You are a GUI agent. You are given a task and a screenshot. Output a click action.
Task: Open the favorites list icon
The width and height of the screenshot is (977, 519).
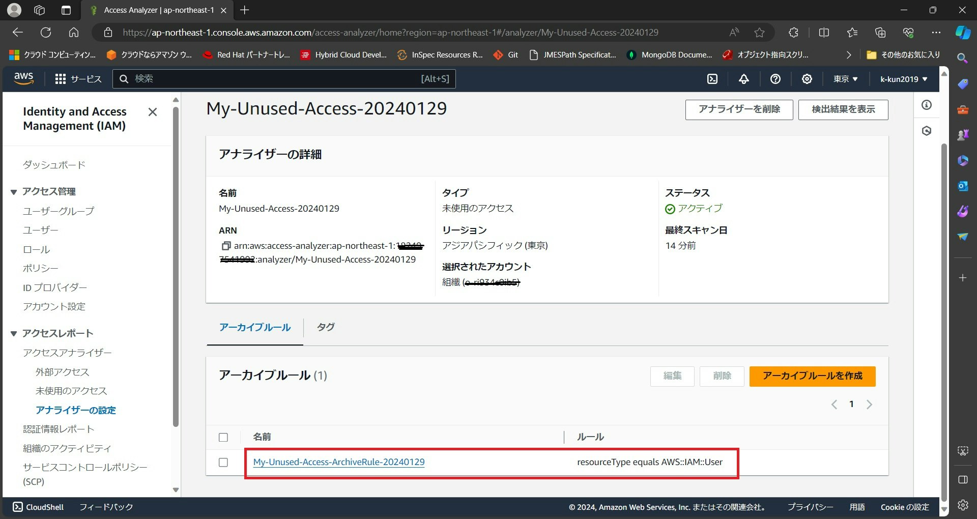(852, 33)
